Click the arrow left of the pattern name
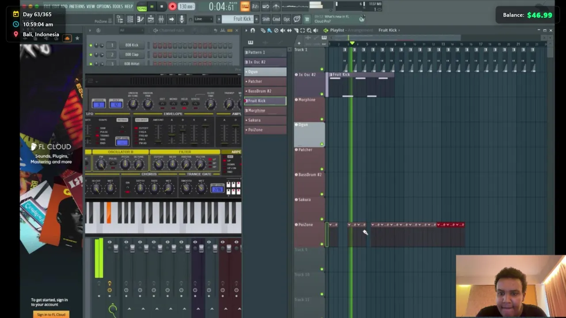This screenshot has height=318, width=566. tap(219, 19)
